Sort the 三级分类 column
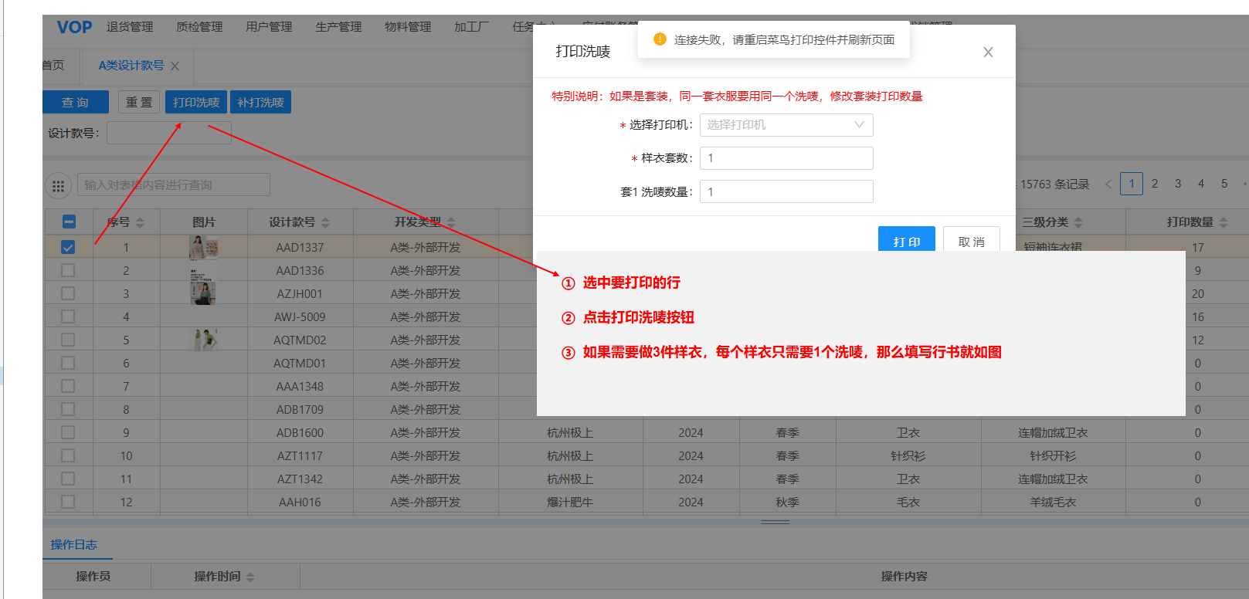 coord(1078,222)
